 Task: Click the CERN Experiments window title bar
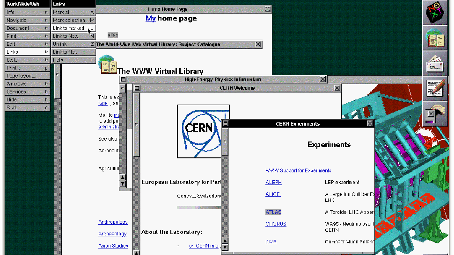[298, 124]
